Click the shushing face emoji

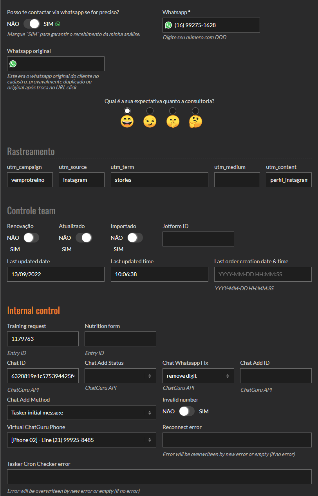point(173,121)
